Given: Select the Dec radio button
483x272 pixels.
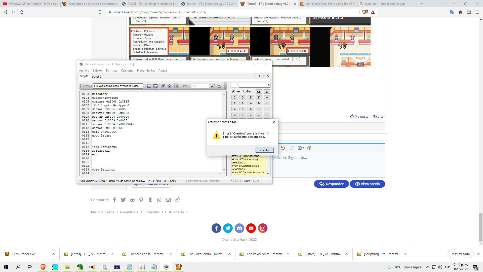Looking at the screenshot, I should [245, 91].
